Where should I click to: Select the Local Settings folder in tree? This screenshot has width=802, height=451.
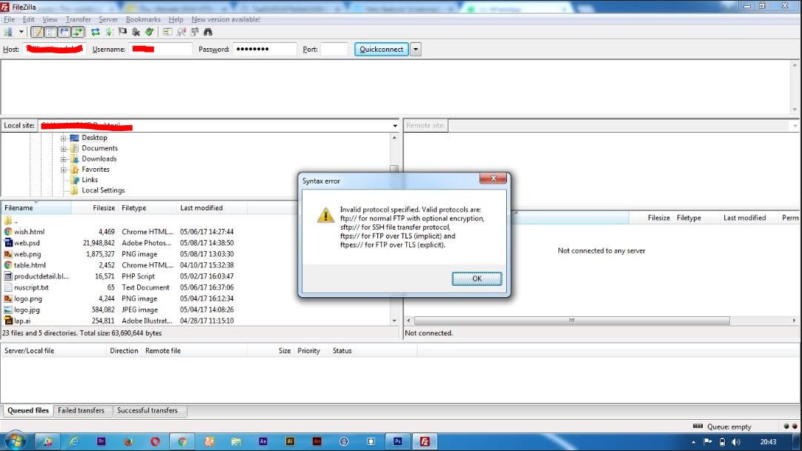click(x=103, y=190)
